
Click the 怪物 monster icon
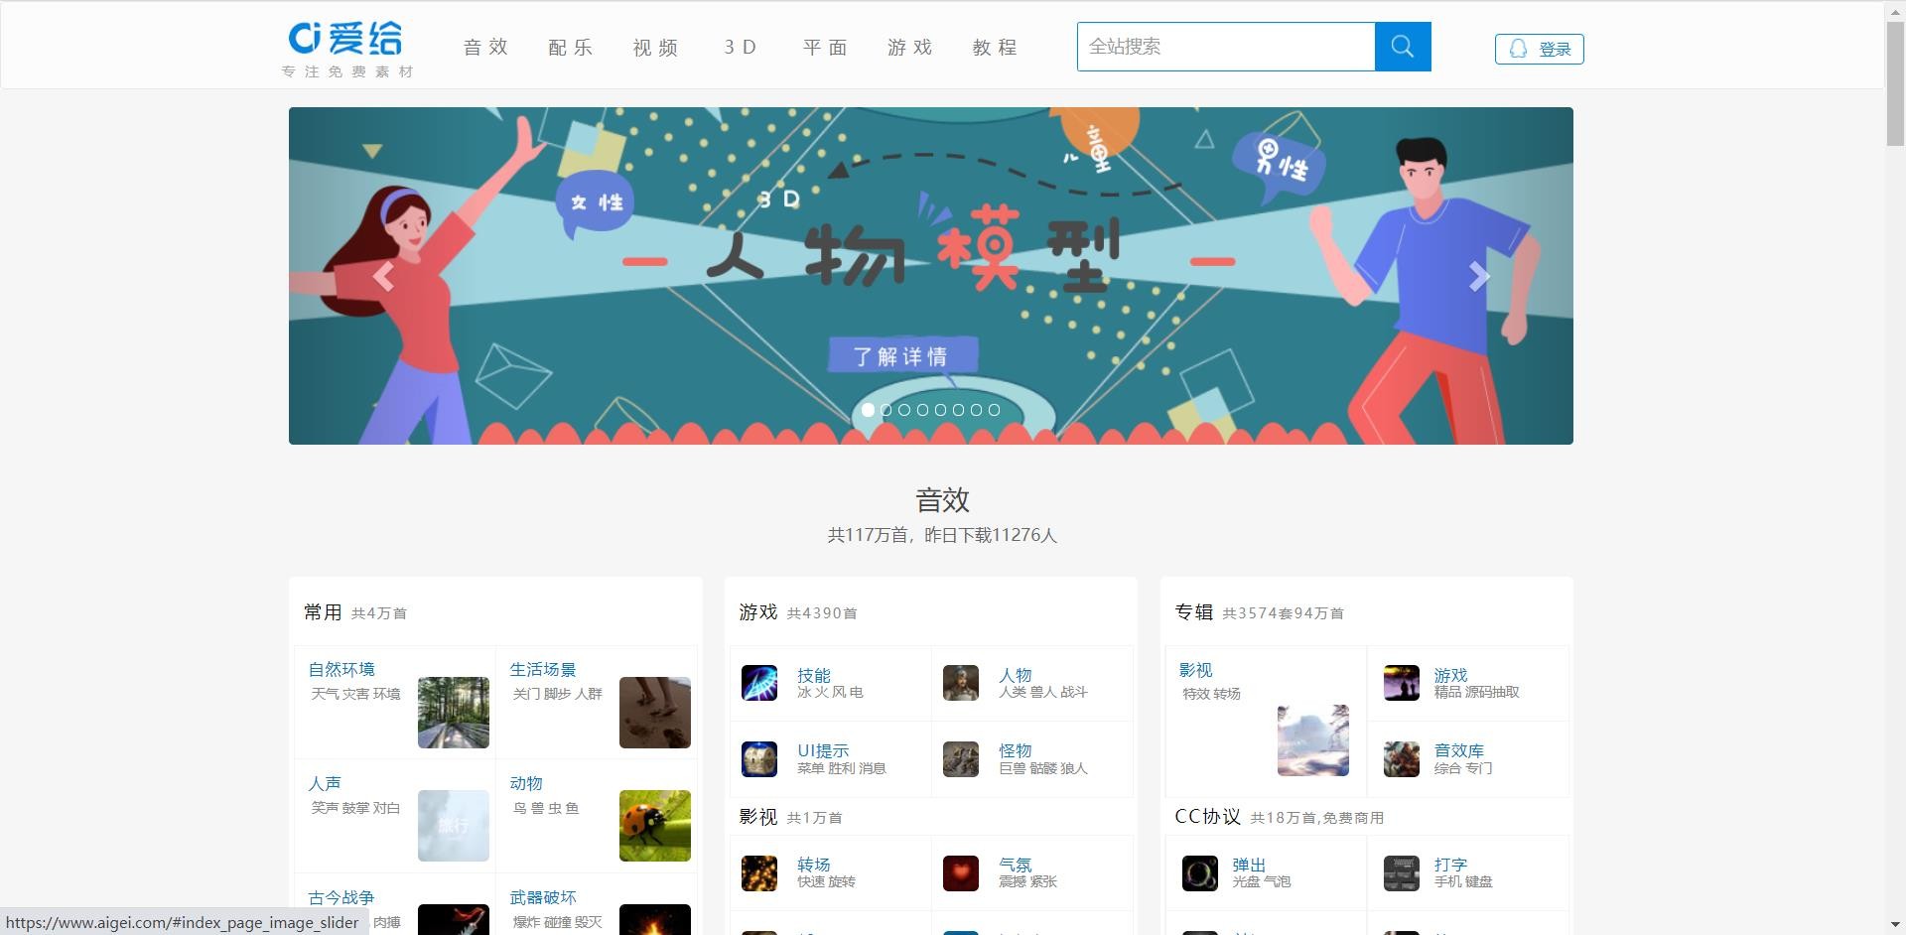[x=960, y=759]
